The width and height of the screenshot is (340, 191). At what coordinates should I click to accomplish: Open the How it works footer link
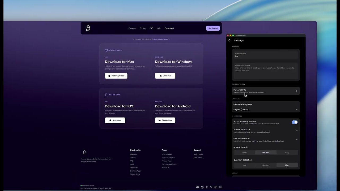coord(167,154)
